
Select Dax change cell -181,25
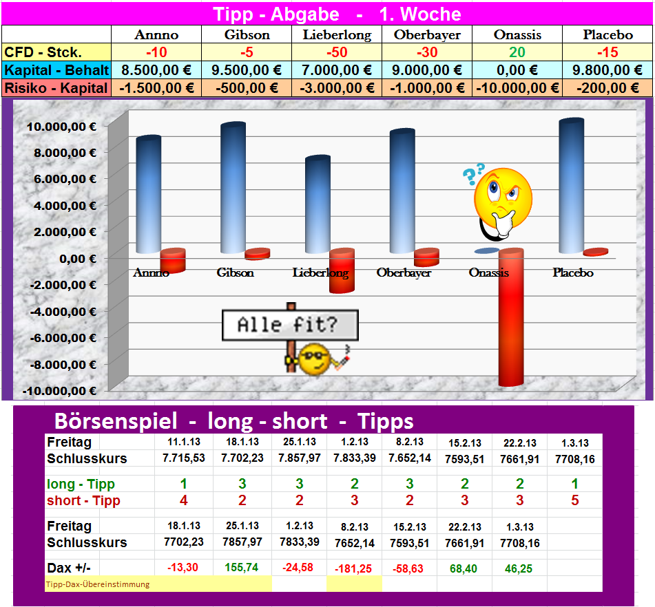click(353, 568)
